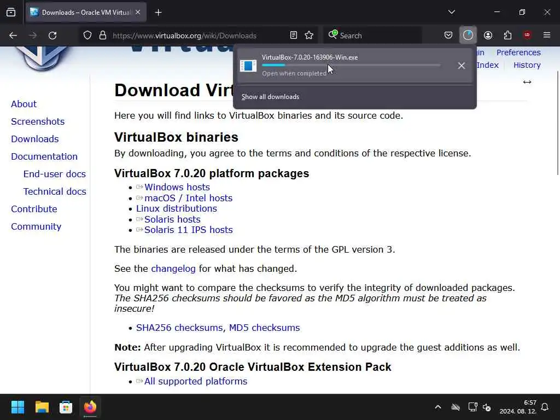Open the downloads progress toolbar button
This screenshot has width=560, height=420.
pyautogui.click(x=468, y=35)
